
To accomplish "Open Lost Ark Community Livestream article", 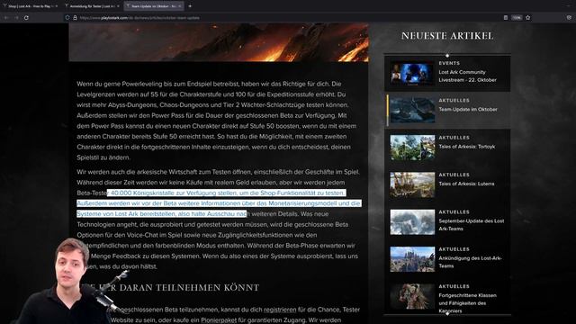I will (x=467, y=76).
